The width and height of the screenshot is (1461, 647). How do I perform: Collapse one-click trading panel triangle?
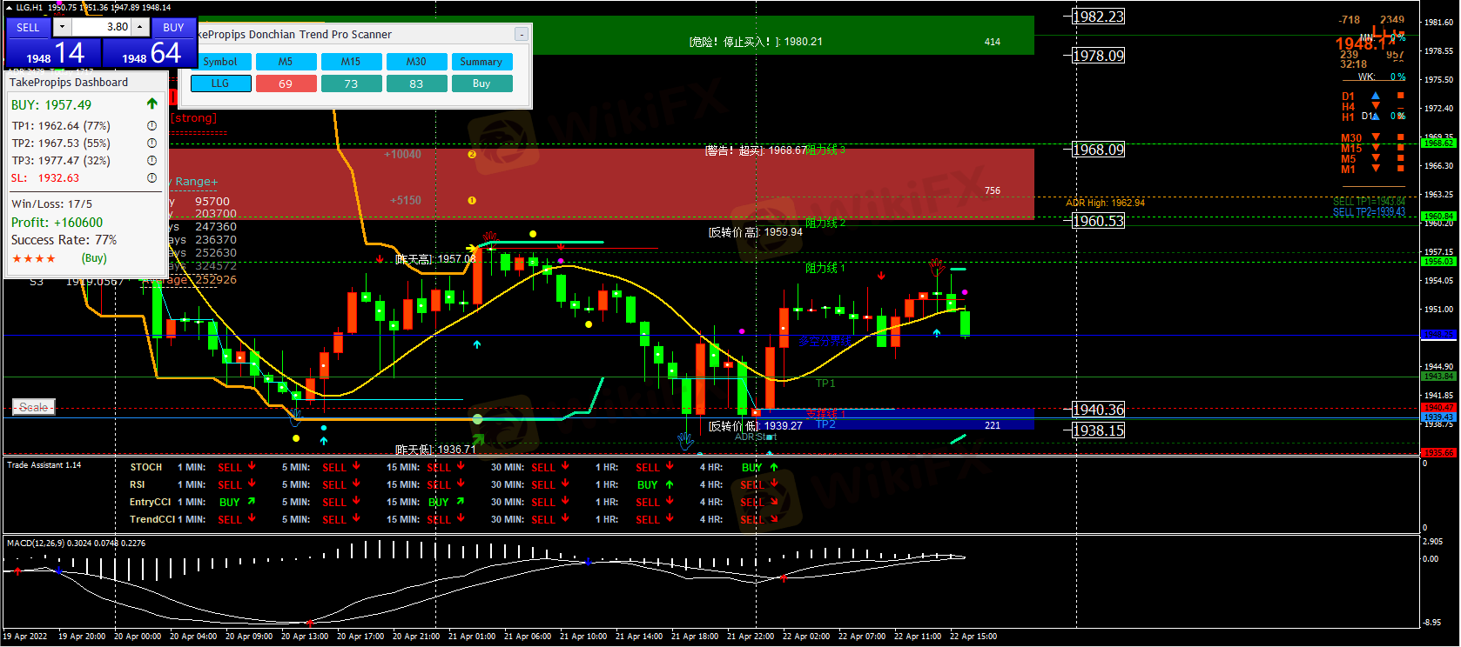pyautogui.click(x=9, y=7)
